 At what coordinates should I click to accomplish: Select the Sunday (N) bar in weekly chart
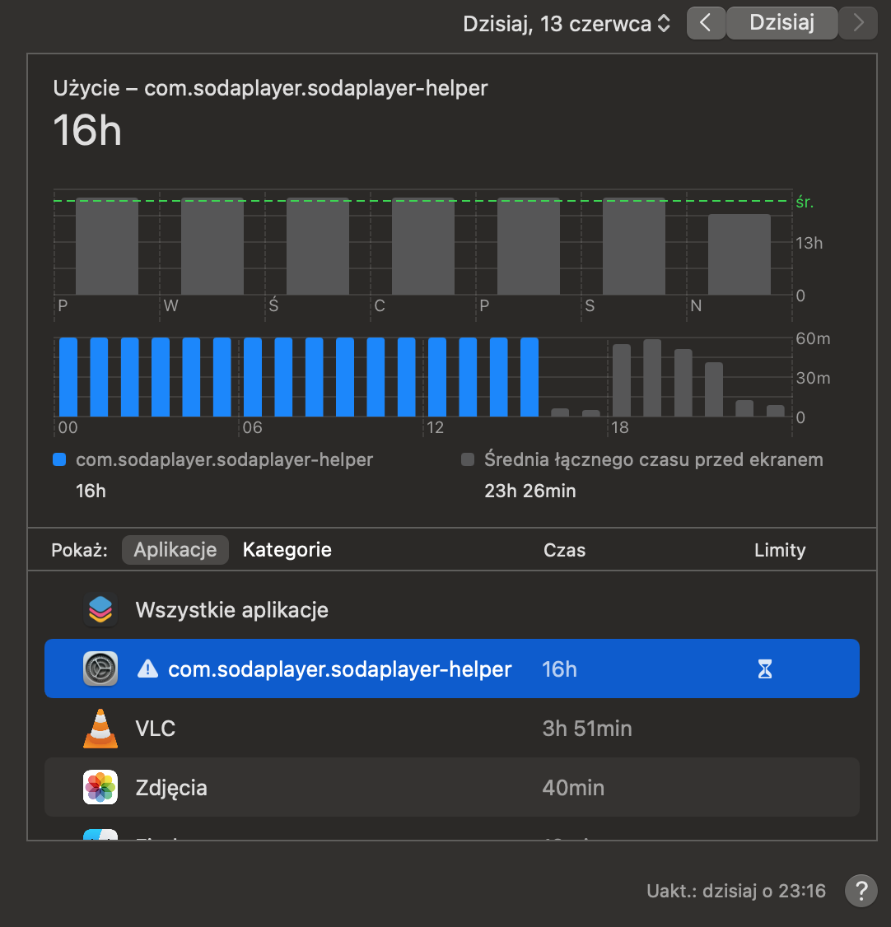[739, 254]
